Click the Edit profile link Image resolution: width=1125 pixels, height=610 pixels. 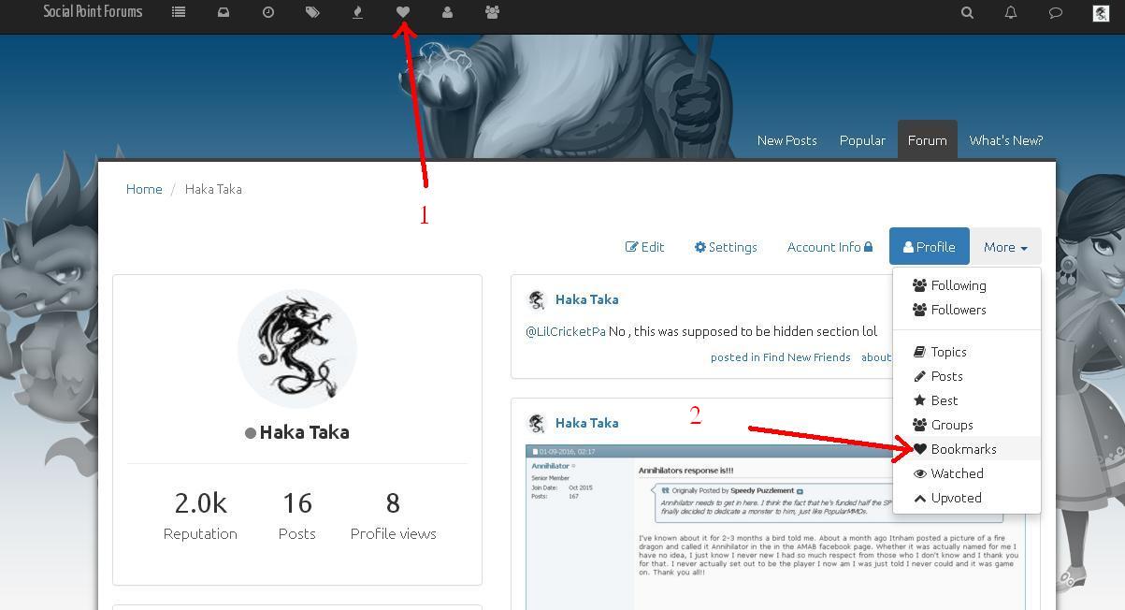[x=645, y=247]
